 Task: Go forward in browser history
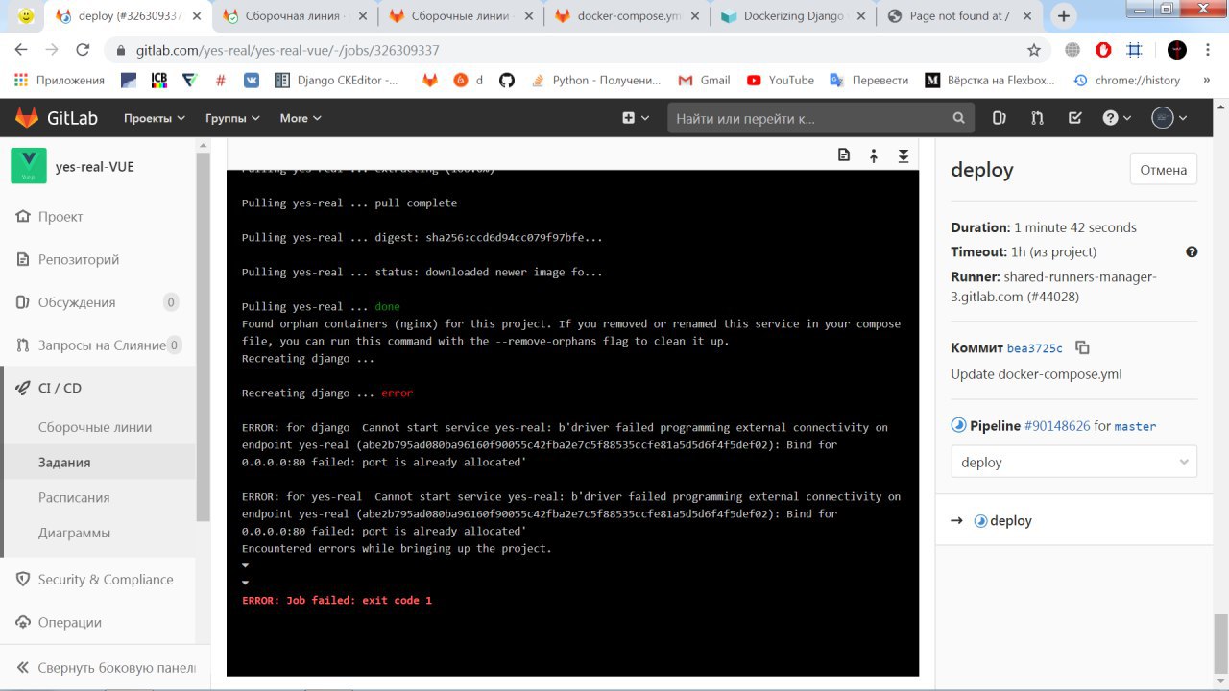point(52,50)
